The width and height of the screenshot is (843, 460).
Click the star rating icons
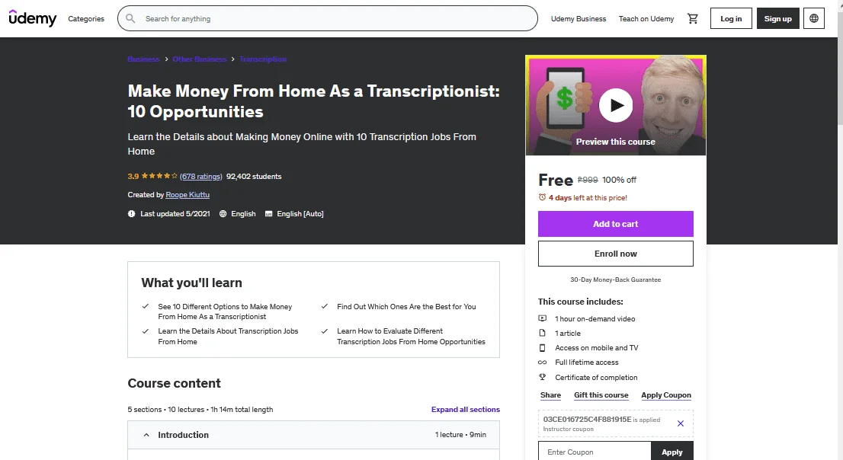[159, 176]
